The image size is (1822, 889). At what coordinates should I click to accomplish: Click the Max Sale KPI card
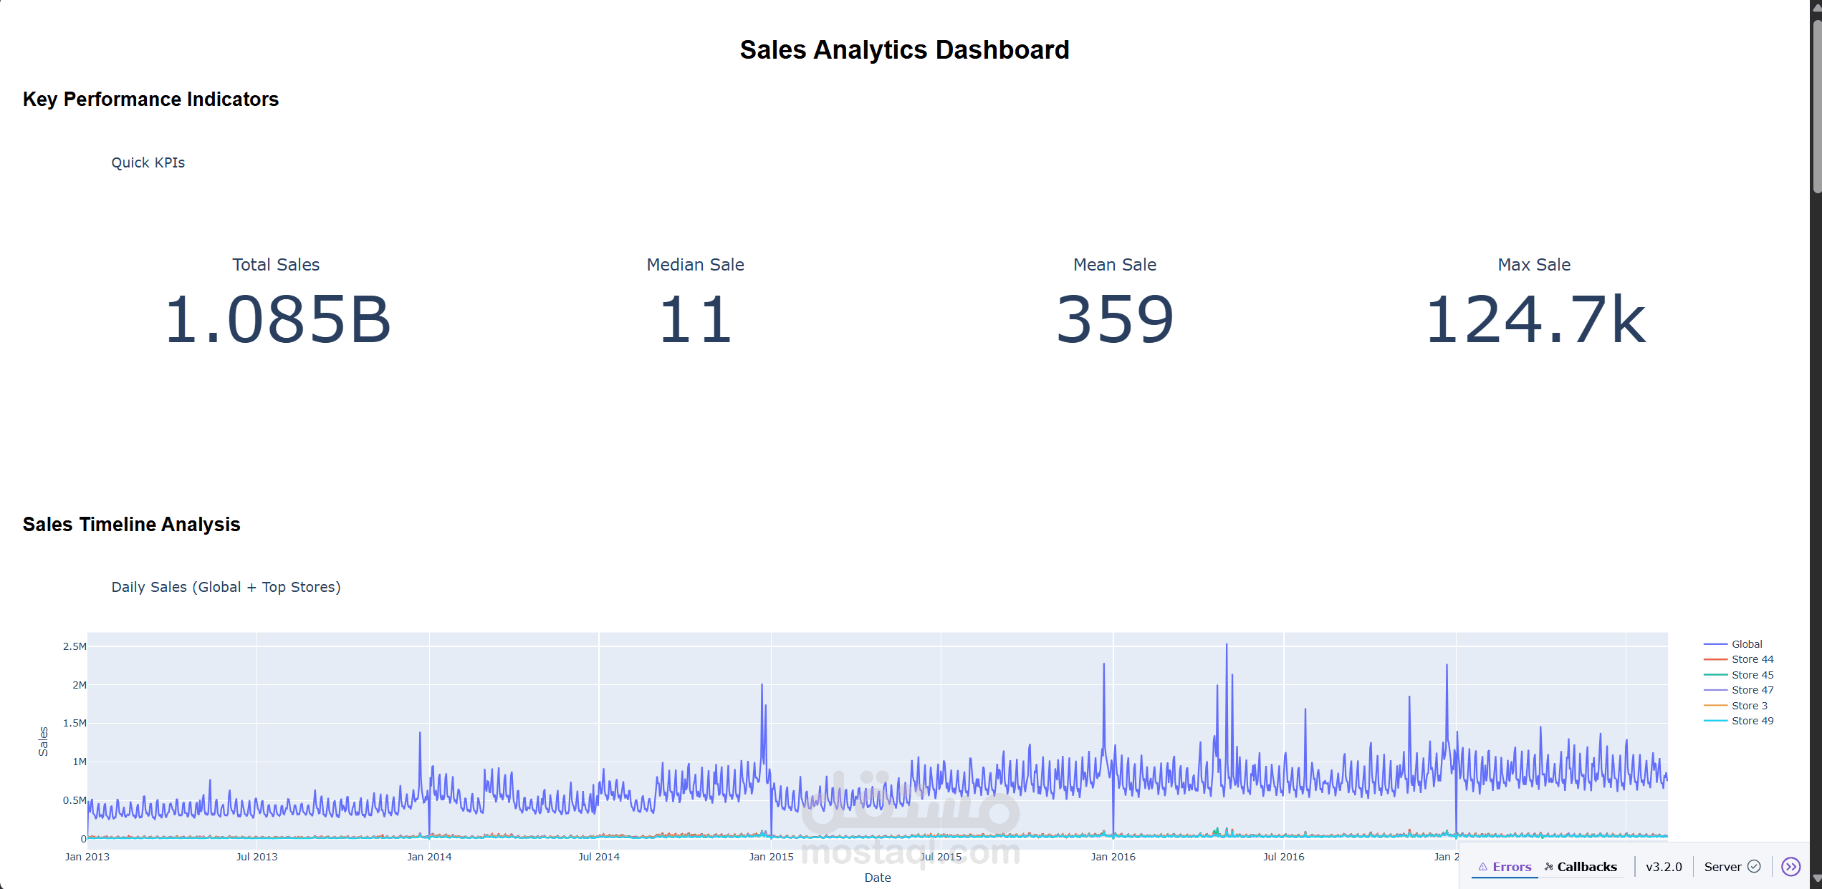1534,301
